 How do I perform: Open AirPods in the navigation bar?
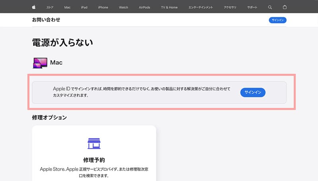click(x=145, y=8)
